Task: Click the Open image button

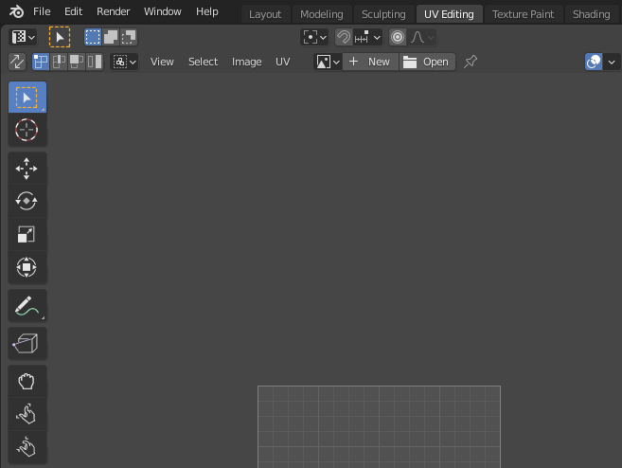Action: click(x=427, y=62)
